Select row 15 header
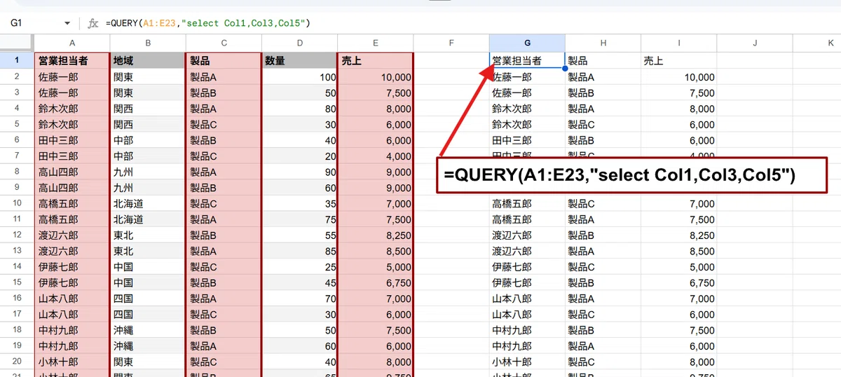This screenshot has height=377, width=841. 17,283
